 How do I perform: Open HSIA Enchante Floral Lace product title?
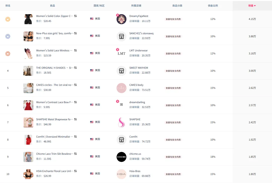[x=55, y=171]
